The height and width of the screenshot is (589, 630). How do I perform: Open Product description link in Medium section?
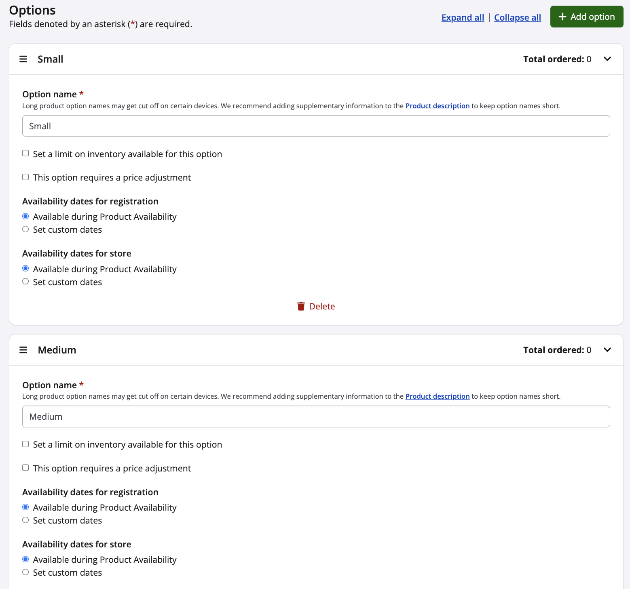point(437,397)
